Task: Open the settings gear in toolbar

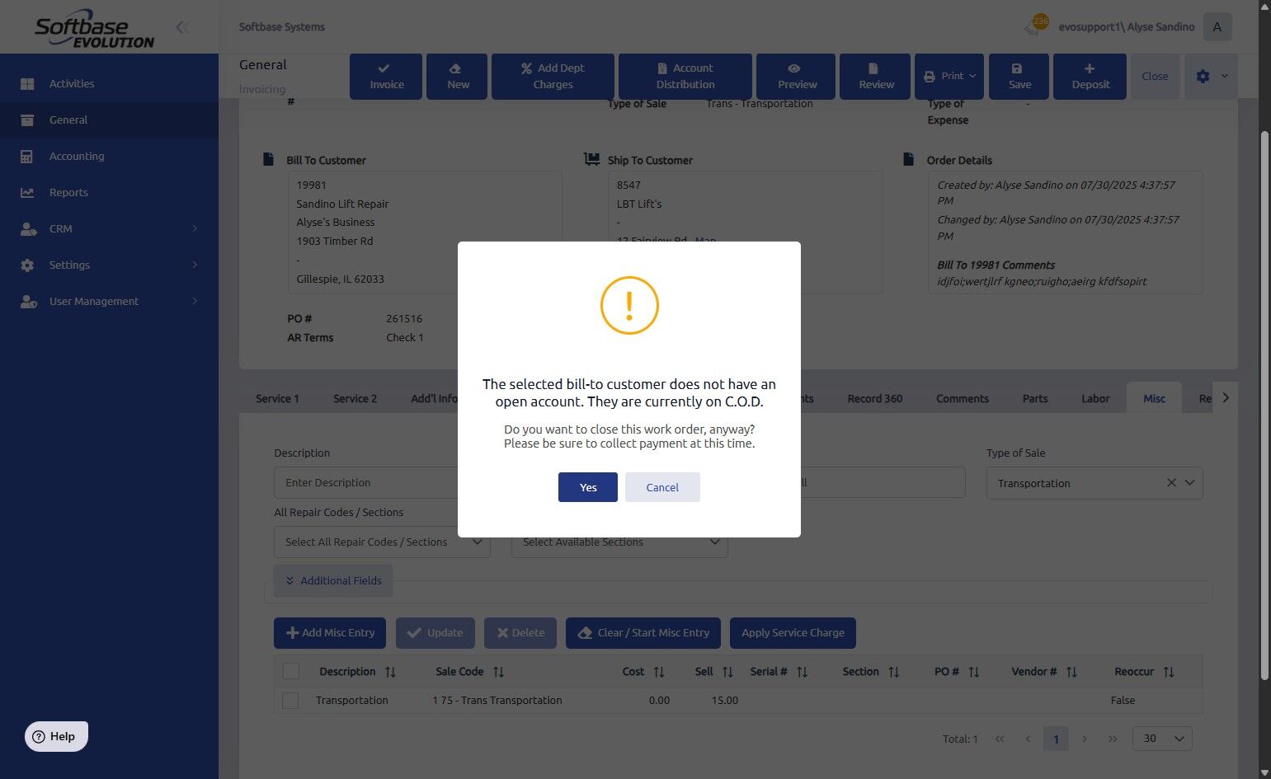Action: pyautogui.click(x=1203, y=76)
